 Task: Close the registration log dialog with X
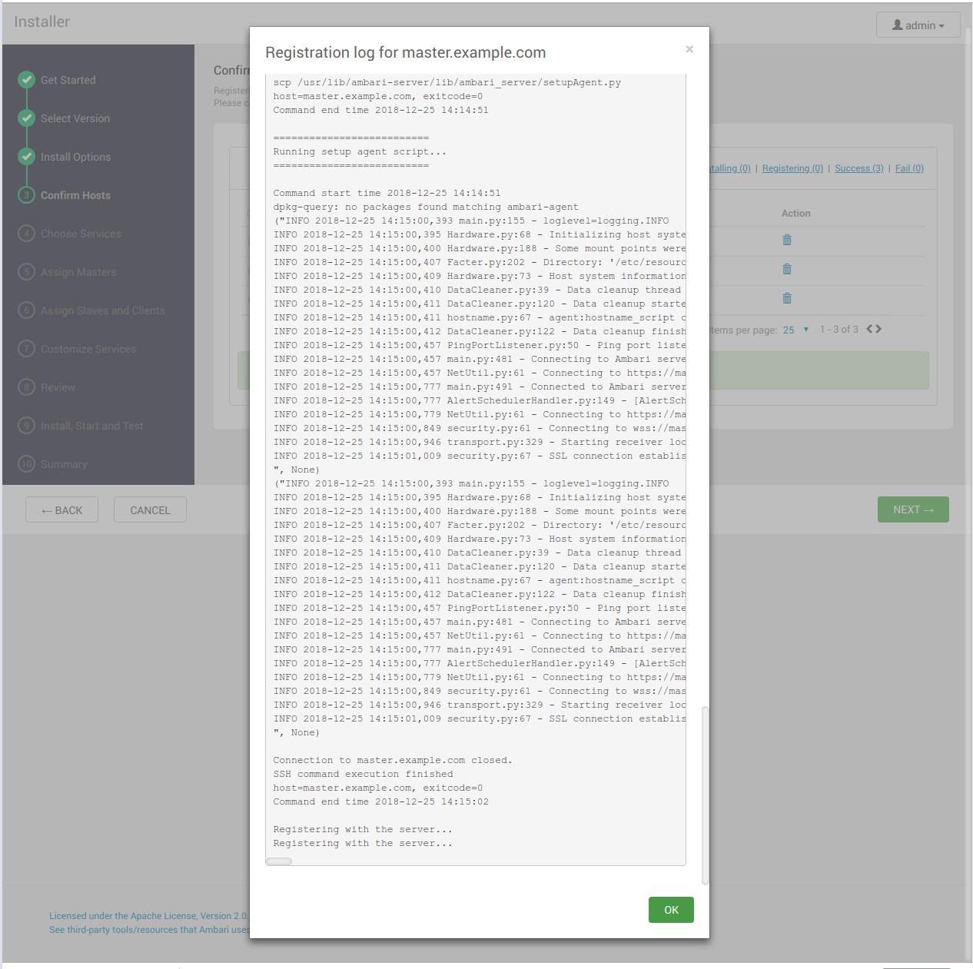click(x=689, y=49)
